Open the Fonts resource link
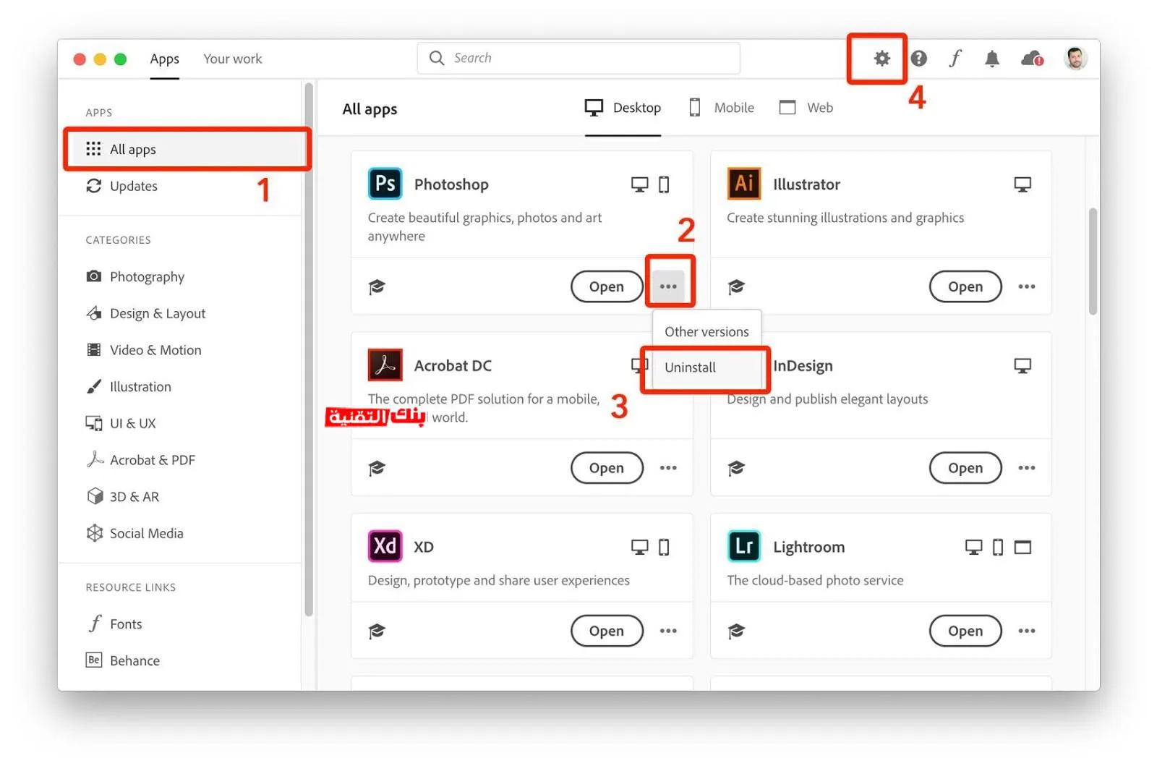Screen dimensions: 1157x766 click(181, 624)
